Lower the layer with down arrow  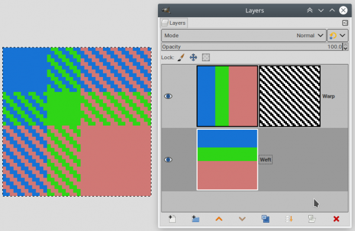(x=242, y=219)
